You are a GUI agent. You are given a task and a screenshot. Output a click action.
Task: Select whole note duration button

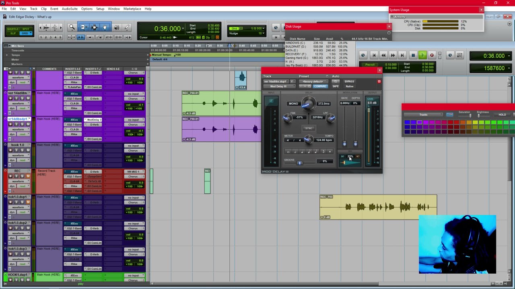288,152
